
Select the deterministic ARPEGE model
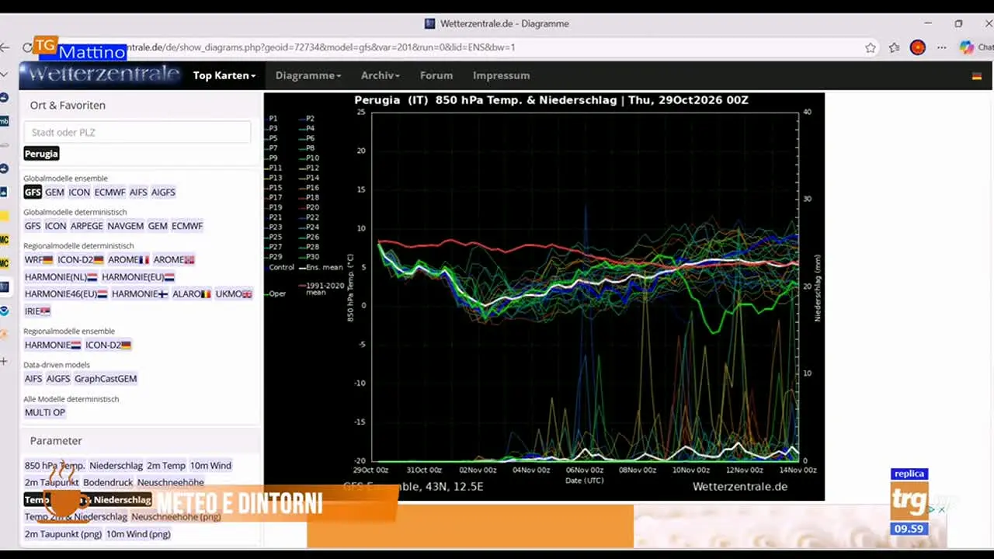tap(86, 226)
